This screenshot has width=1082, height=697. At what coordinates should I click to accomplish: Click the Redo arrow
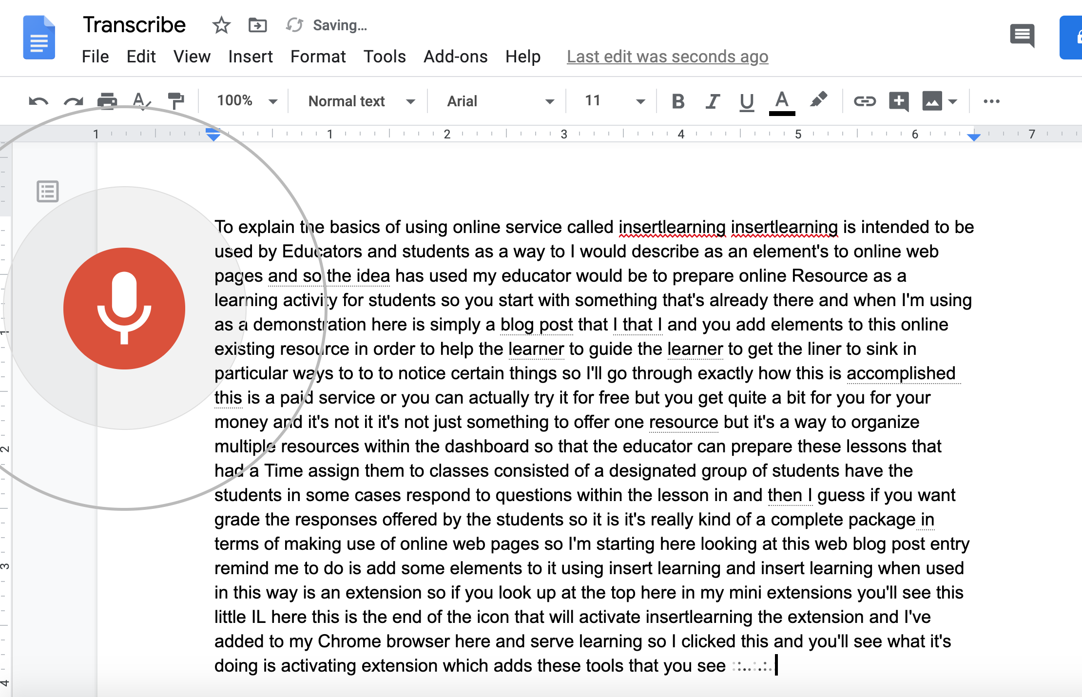click(x=73, y=101)
